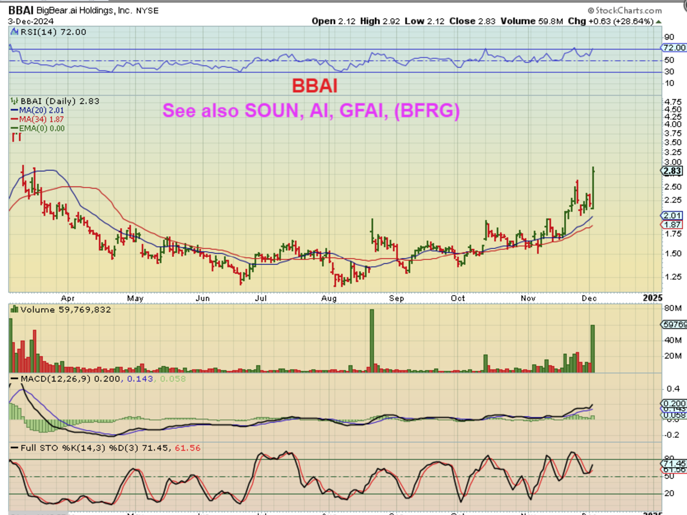Click the Close 2.83 value in header
The image size is (687, 515).
(x=471, y=21)
